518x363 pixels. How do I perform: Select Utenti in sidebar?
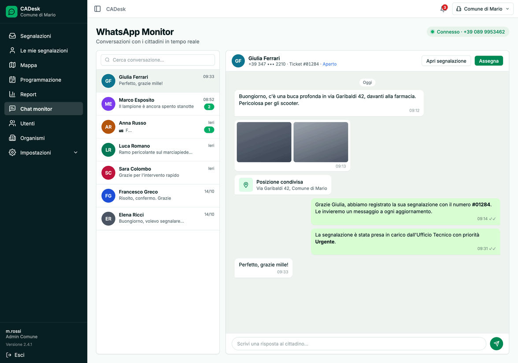44,123
